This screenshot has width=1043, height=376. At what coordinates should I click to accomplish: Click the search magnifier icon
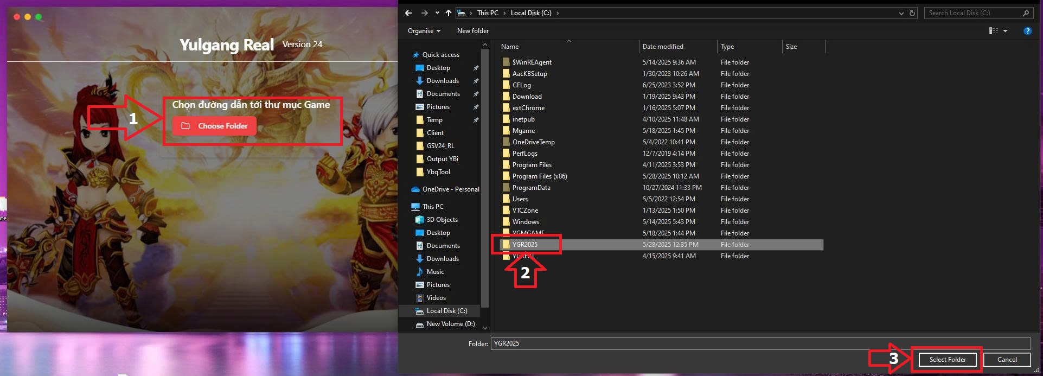coord(1026,13)
